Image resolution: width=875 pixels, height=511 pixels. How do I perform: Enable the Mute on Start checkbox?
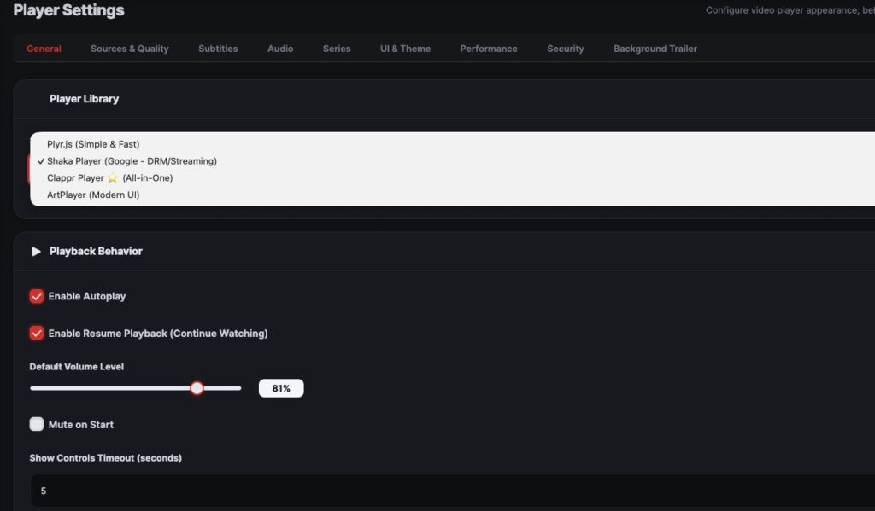click(37, 424)
